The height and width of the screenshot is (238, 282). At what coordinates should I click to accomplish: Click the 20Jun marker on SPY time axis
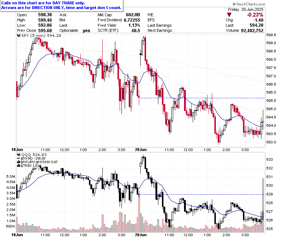(x=141, y=150)
